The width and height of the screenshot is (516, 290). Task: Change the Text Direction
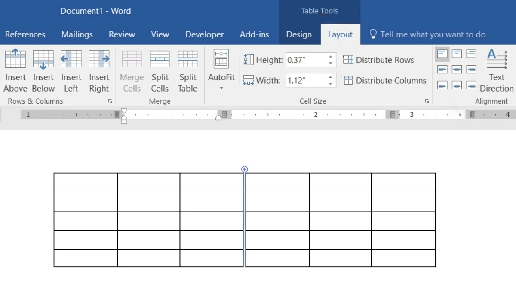[497, 70]
